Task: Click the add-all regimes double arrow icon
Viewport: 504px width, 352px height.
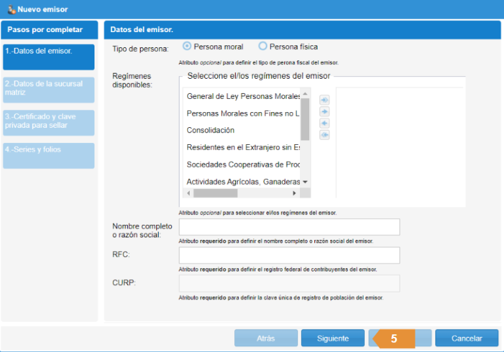Action: point(324,100)
